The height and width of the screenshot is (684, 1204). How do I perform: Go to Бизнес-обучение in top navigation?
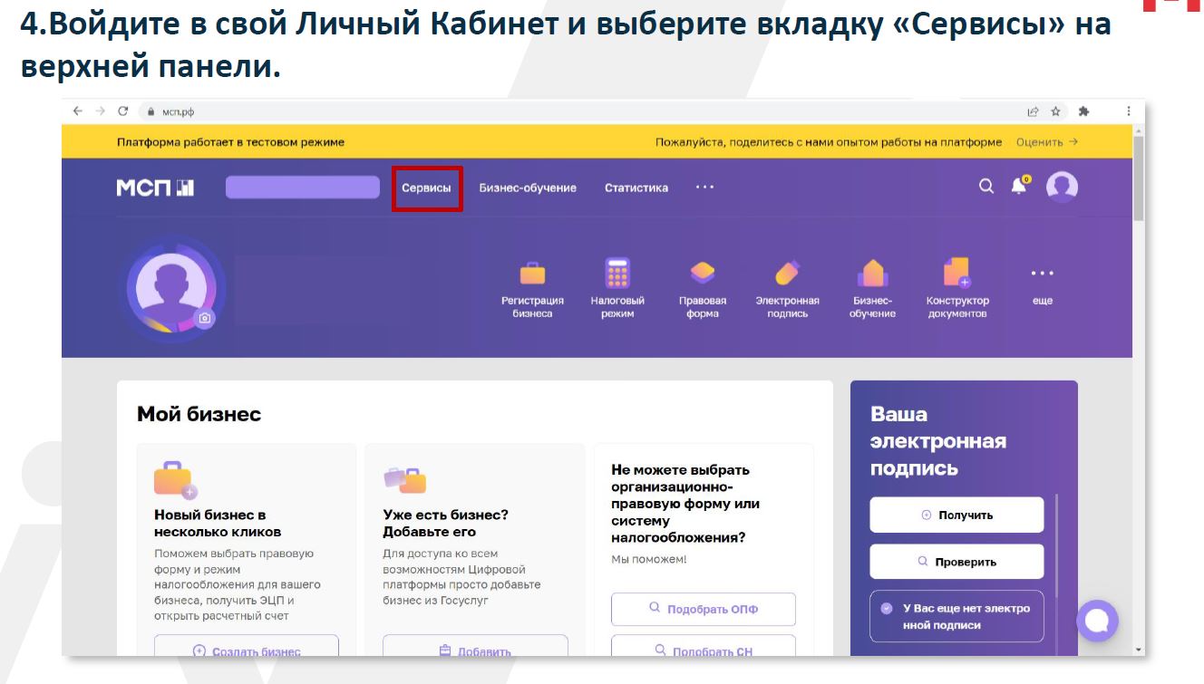pos(528,188)
